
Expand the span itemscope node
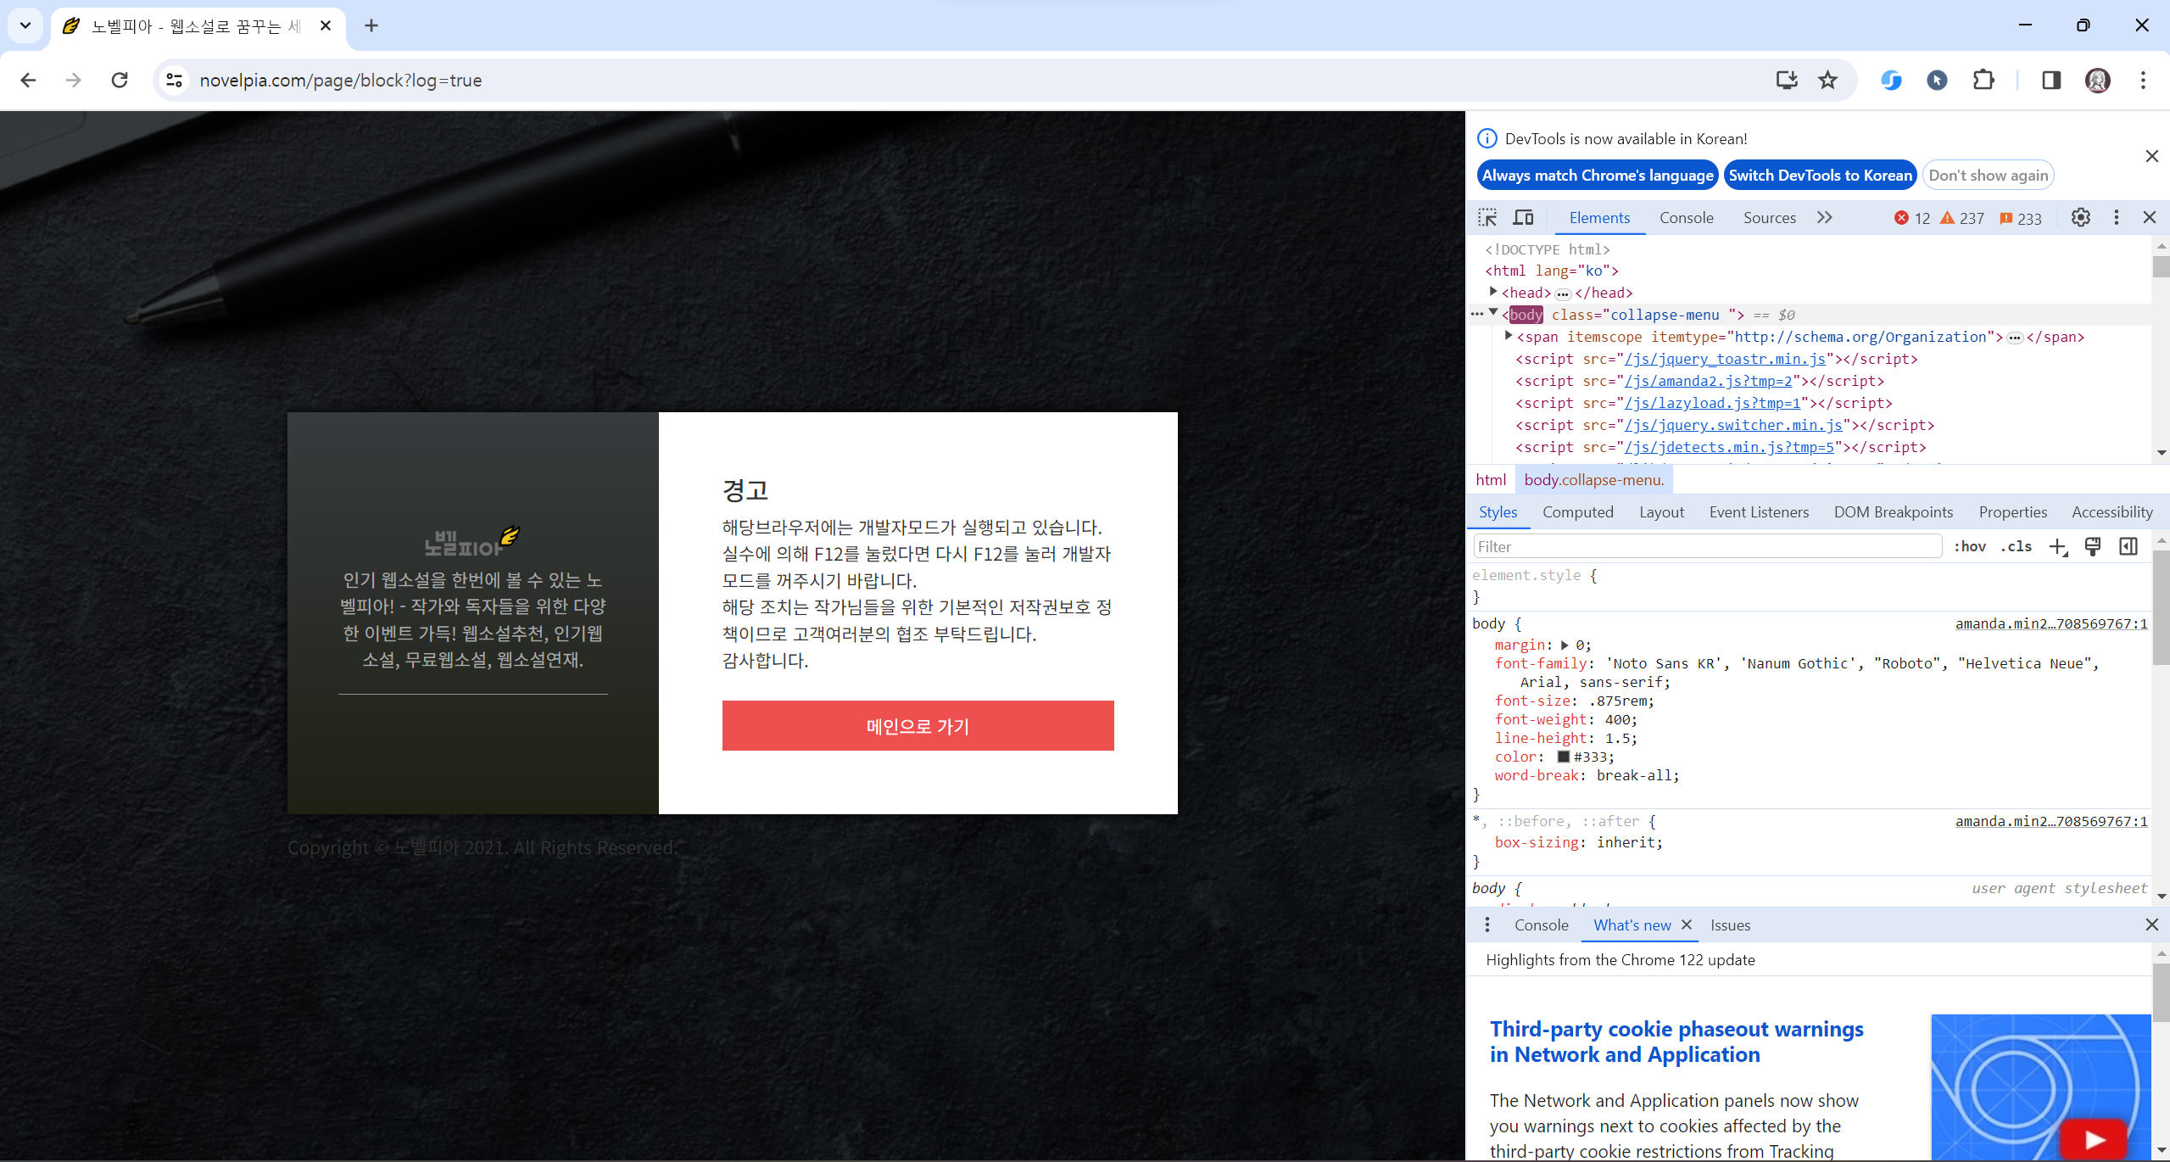point(1509,336)
